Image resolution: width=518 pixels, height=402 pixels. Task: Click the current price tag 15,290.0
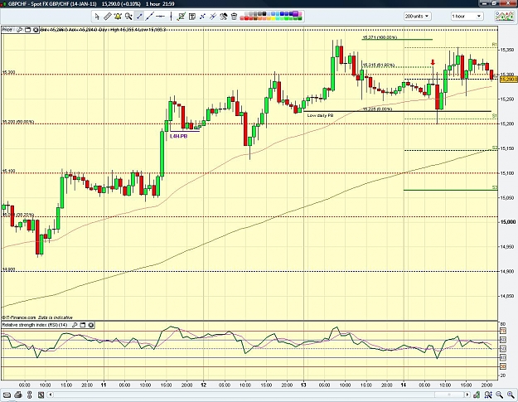[509, 80]
